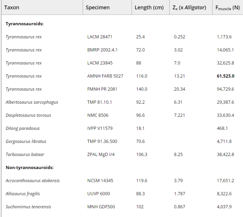
Task: Click the Taxon column header
Action: point(12,7)
